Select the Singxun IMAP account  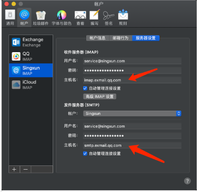click(x=31, y=70)
